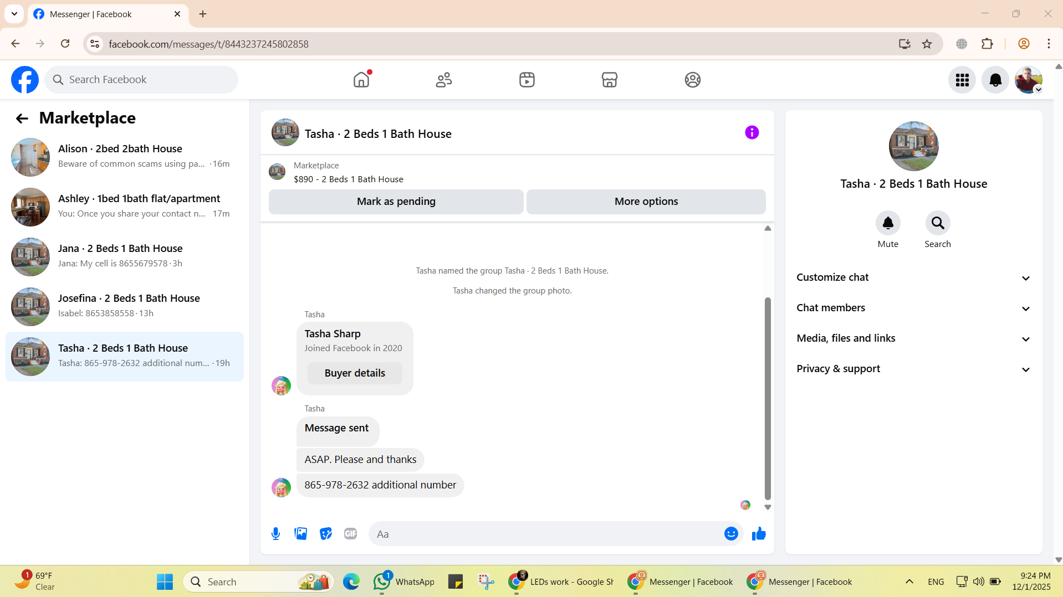Viewport: 1063px width, 597px height.
Task: Expand Customize chat section
Action: point(913,277)
